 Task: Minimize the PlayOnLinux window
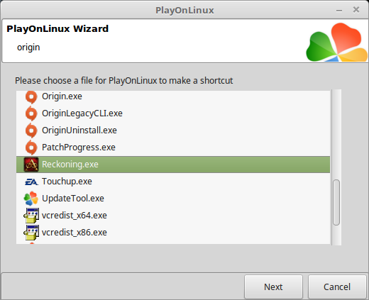339,11
